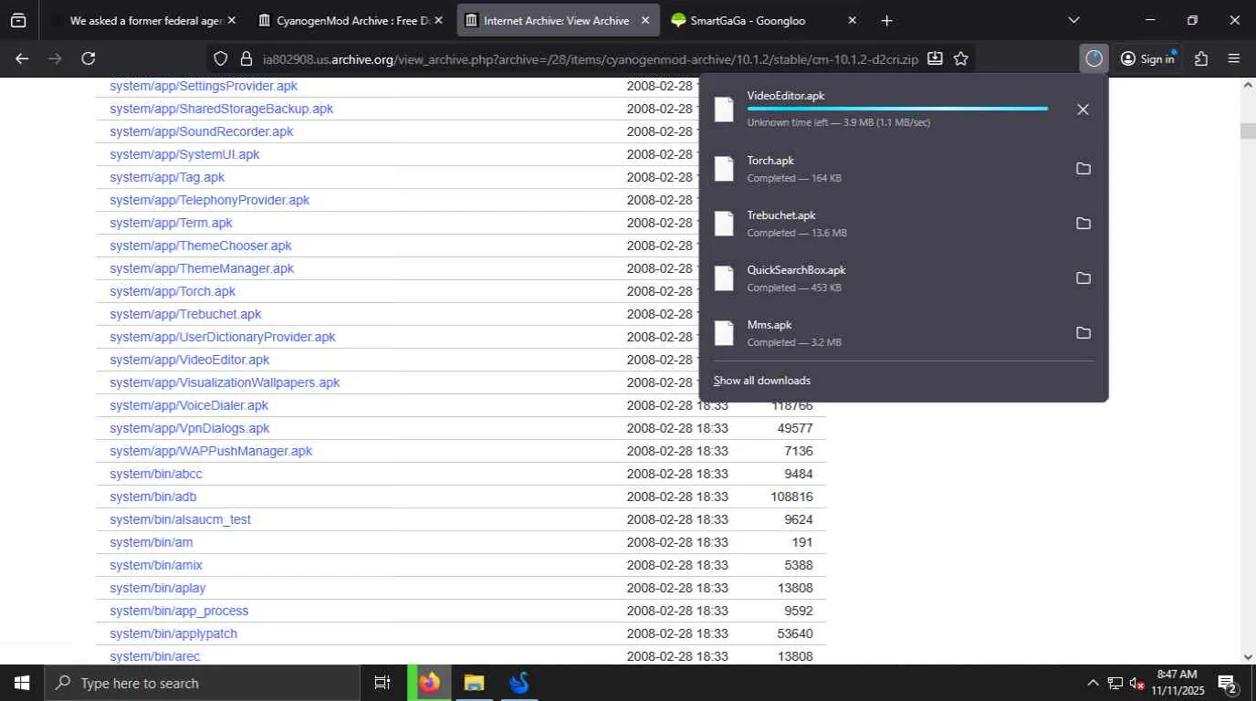The width and height of the screenshot is (1256, 701).
Task: Open the Windows Start menu
Action: [x=21, y=683]
